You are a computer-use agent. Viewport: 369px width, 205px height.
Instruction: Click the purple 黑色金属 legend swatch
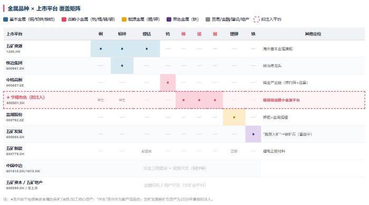click(x=169, y=19)
